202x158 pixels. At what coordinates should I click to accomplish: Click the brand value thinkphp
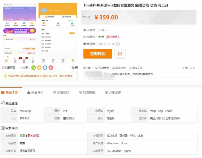(25, 111)
